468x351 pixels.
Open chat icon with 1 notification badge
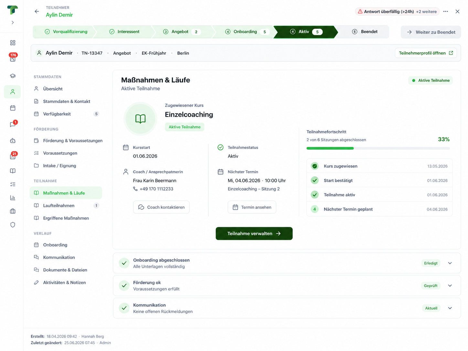tap(13, 124)
